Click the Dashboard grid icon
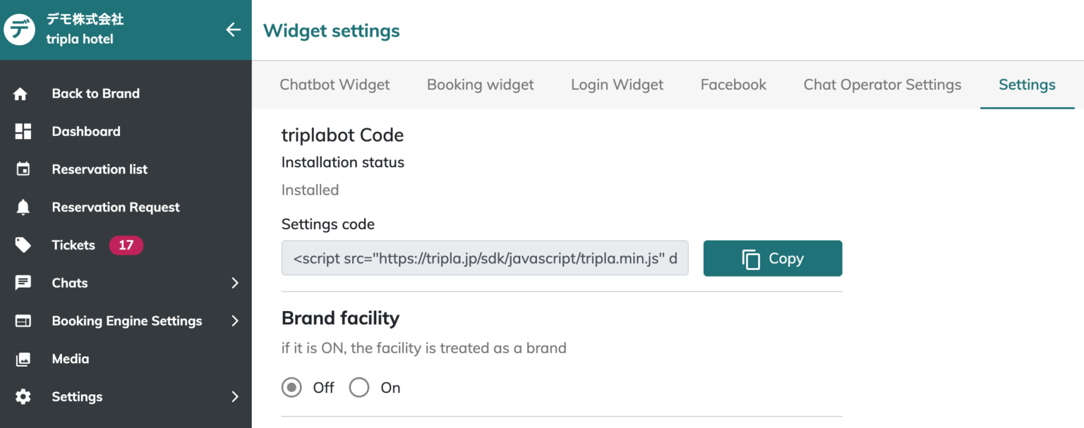Image resolution: width=1084 pixels, height=428 pixels. point(23,131)
